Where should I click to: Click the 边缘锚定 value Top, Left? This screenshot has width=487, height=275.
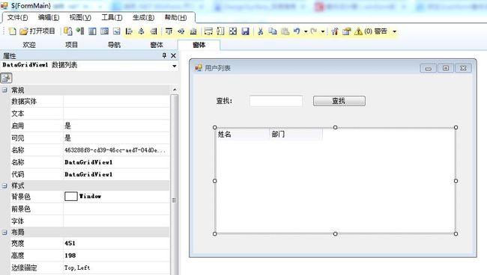(116, 268)
